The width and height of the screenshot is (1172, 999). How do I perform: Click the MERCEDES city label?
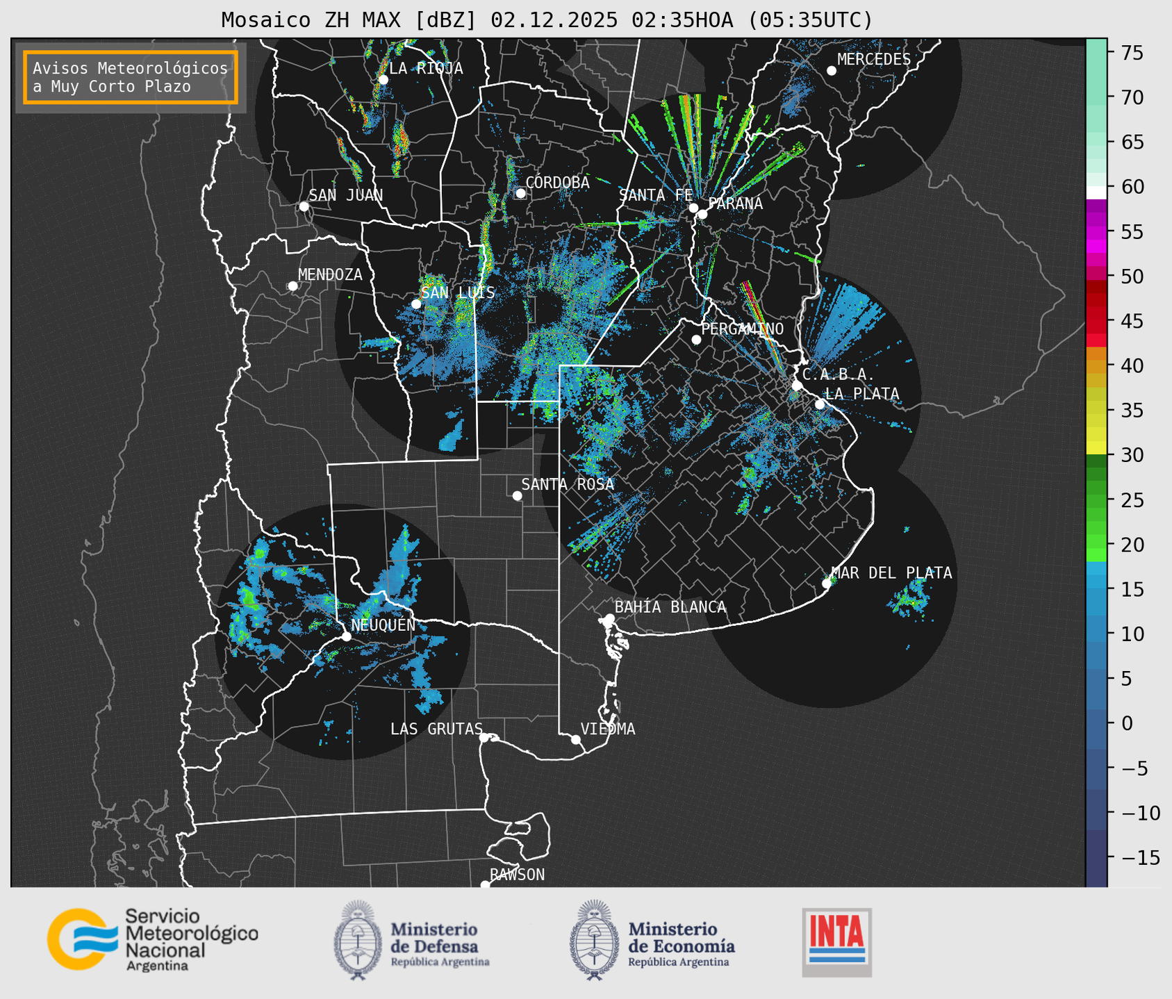coord(874,60)
